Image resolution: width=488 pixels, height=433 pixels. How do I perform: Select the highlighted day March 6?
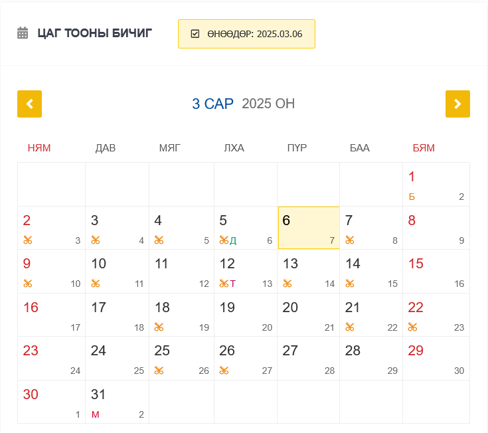(309, 228)
